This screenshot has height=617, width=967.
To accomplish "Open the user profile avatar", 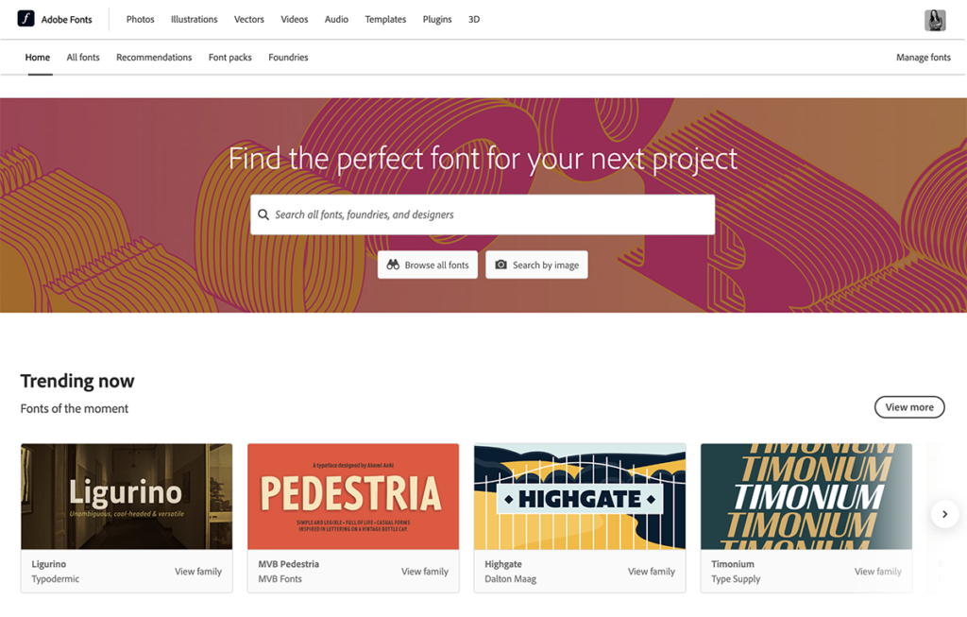I will (x=935, y=20).
